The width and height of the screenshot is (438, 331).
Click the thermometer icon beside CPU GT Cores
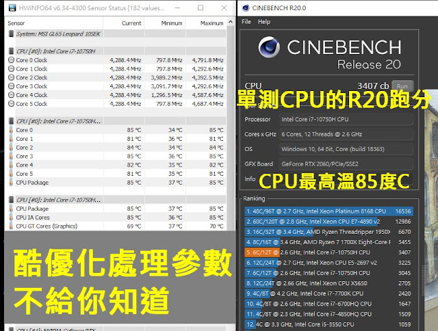click(x=11, y=226)
